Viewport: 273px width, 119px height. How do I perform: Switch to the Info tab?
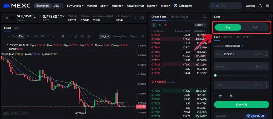17,28
